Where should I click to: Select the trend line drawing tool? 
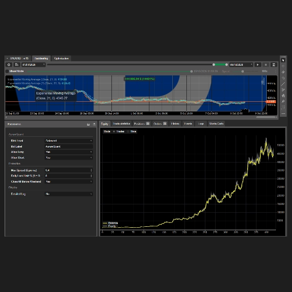283,84
